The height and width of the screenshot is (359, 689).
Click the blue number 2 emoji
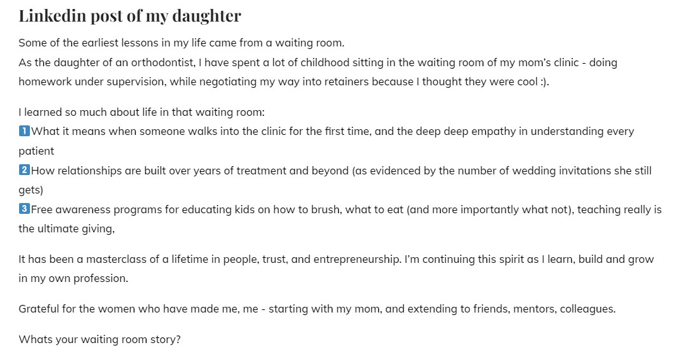(24, 171)
